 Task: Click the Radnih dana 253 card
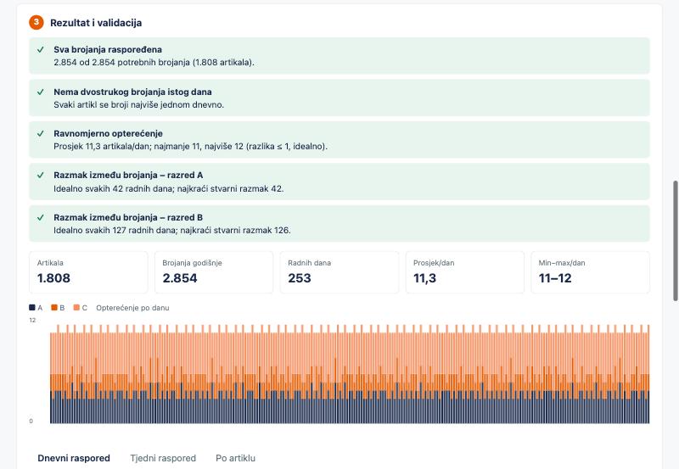pos(339,272)
